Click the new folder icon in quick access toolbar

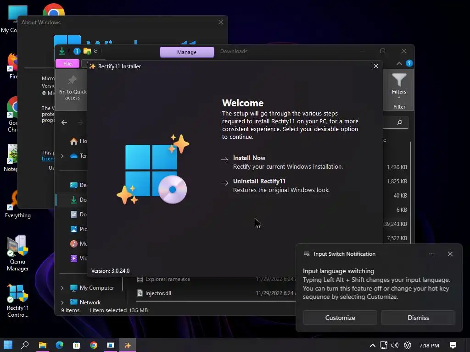pos(87,51)
